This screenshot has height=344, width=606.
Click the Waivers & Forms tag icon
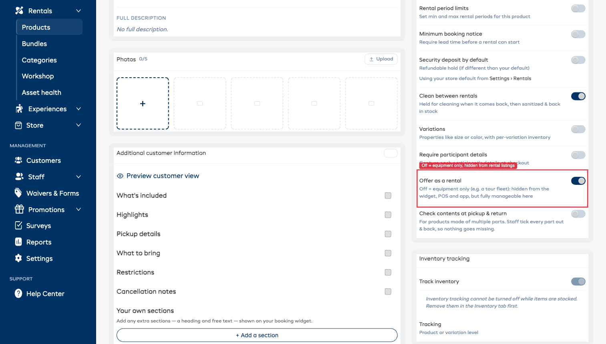point(18,193)
